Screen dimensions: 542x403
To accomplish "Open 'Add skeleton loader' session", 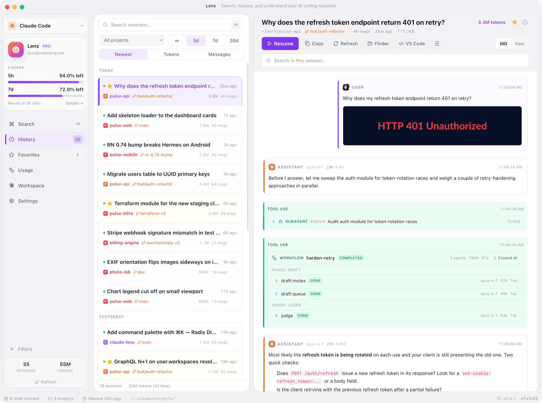I will click(170, 120).
